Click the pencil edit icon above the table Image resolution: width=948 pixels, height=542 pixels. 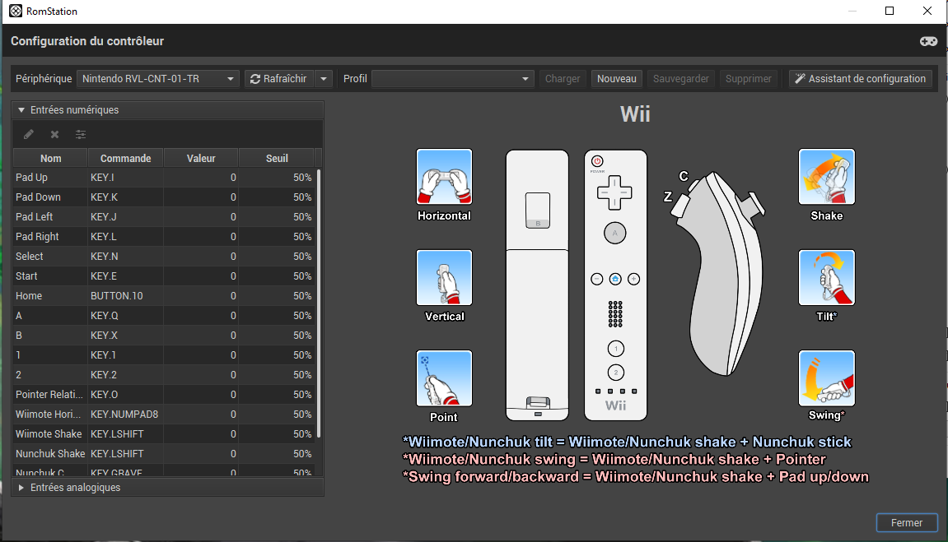click(x=29, y=135)
